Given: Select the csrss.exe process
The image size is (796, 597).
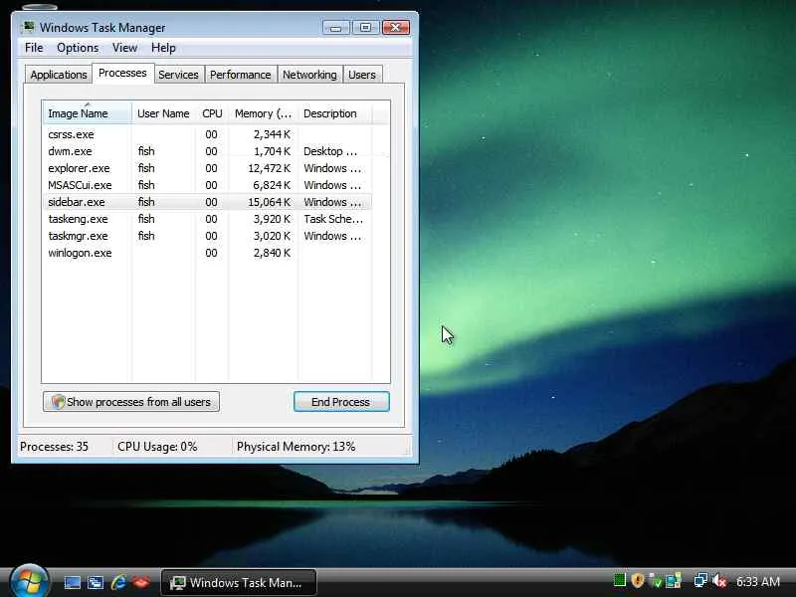Looking at the screenshot, I should click(207, 134).
